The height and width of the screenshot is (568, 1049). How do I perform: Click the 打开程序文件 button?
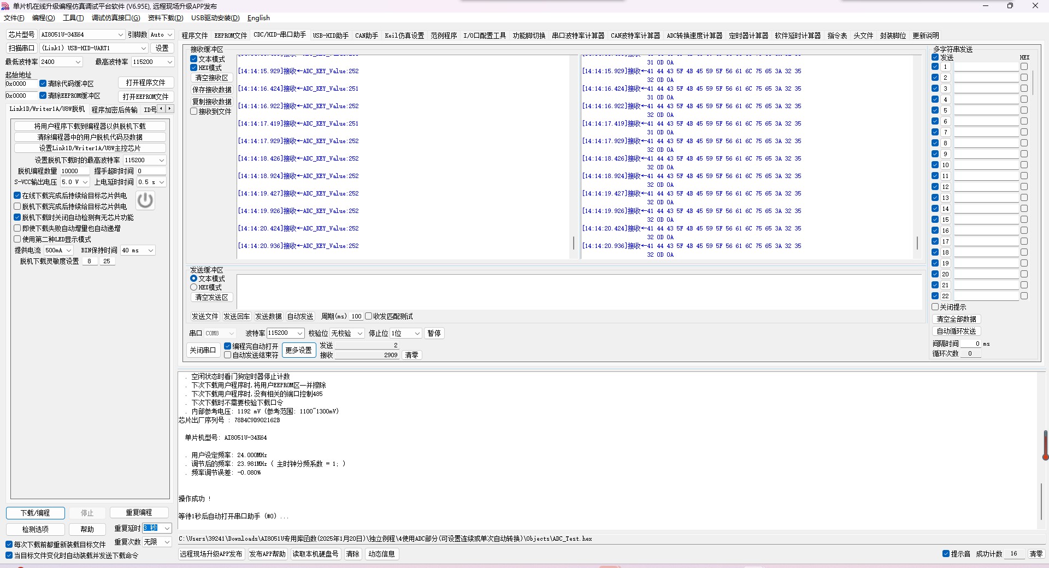(145, 82)
